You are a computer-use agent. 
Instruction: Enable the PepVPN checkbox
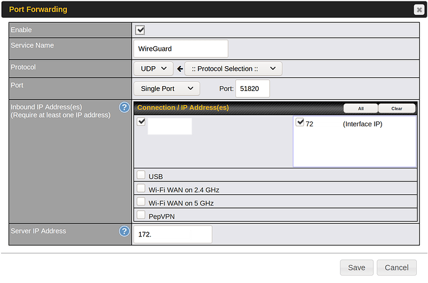[141, 215]
